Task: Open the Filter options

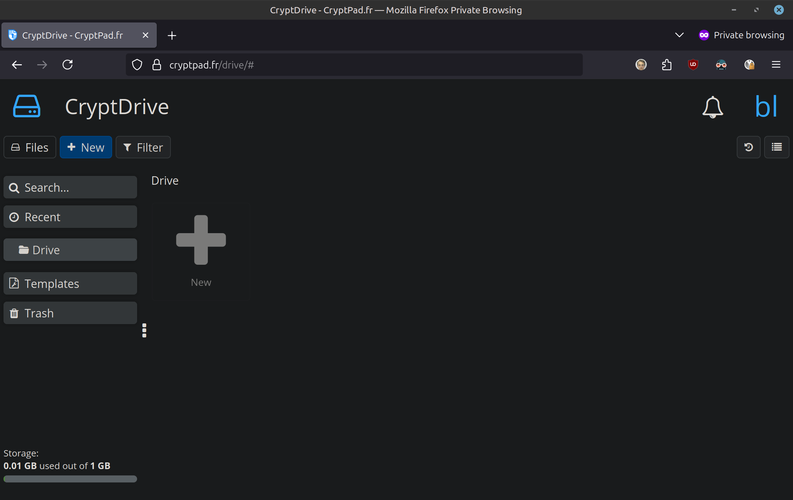Action: click(143, 147)
